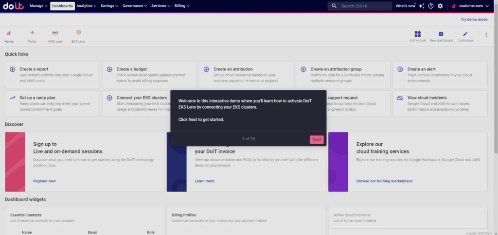Expand the Analytics dropdown menu
The image size is (498, 235).
(87, 6)
